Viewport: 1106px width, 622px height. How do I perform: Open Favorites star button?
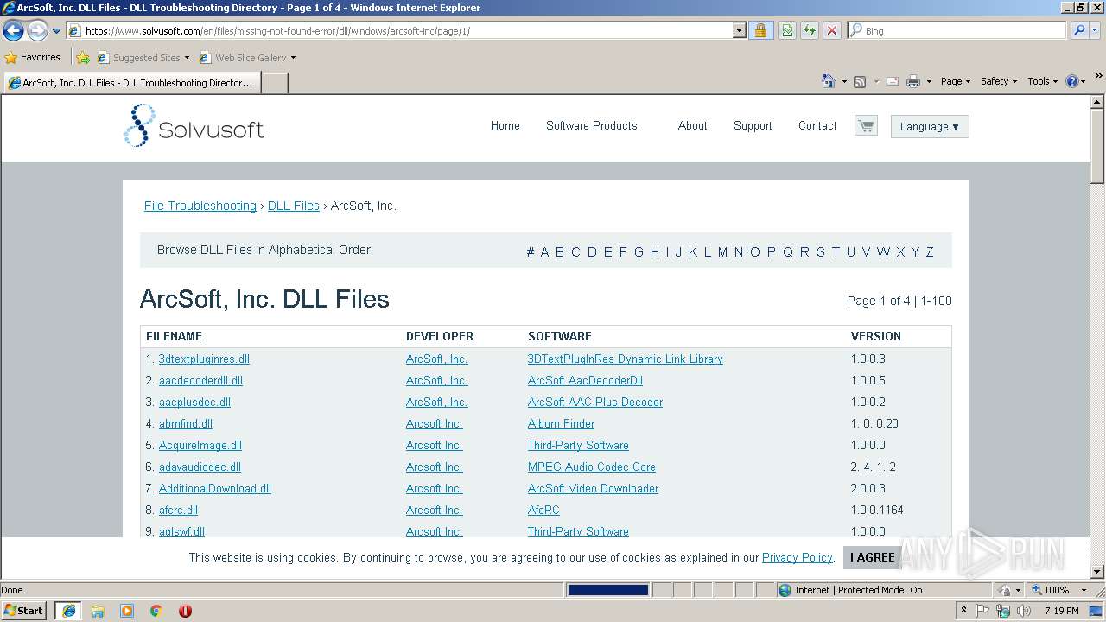tap(33, 57)
